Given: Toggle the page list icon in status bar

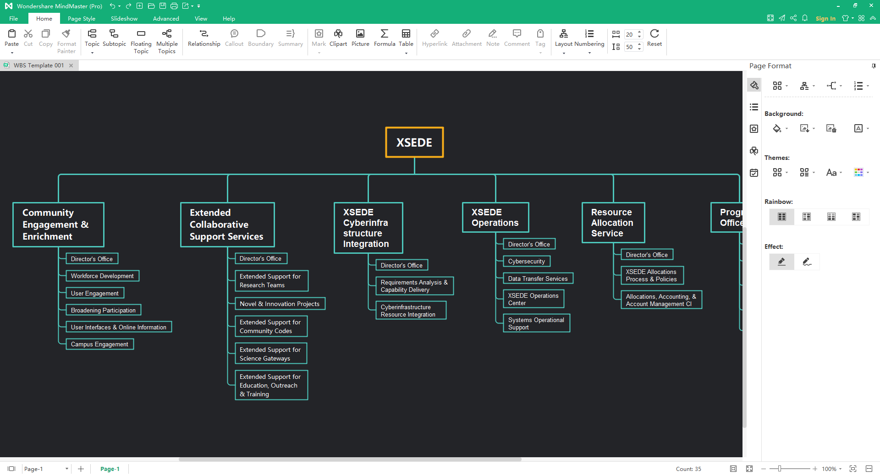Looking at the screenshot, I should pos(11,469).
